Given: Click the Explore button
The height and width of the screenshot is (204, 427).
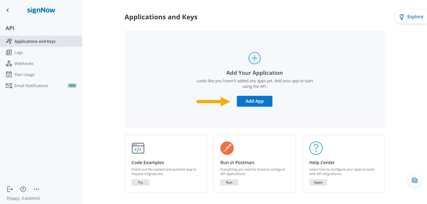Looking at the screenshot, I should 411,17.
